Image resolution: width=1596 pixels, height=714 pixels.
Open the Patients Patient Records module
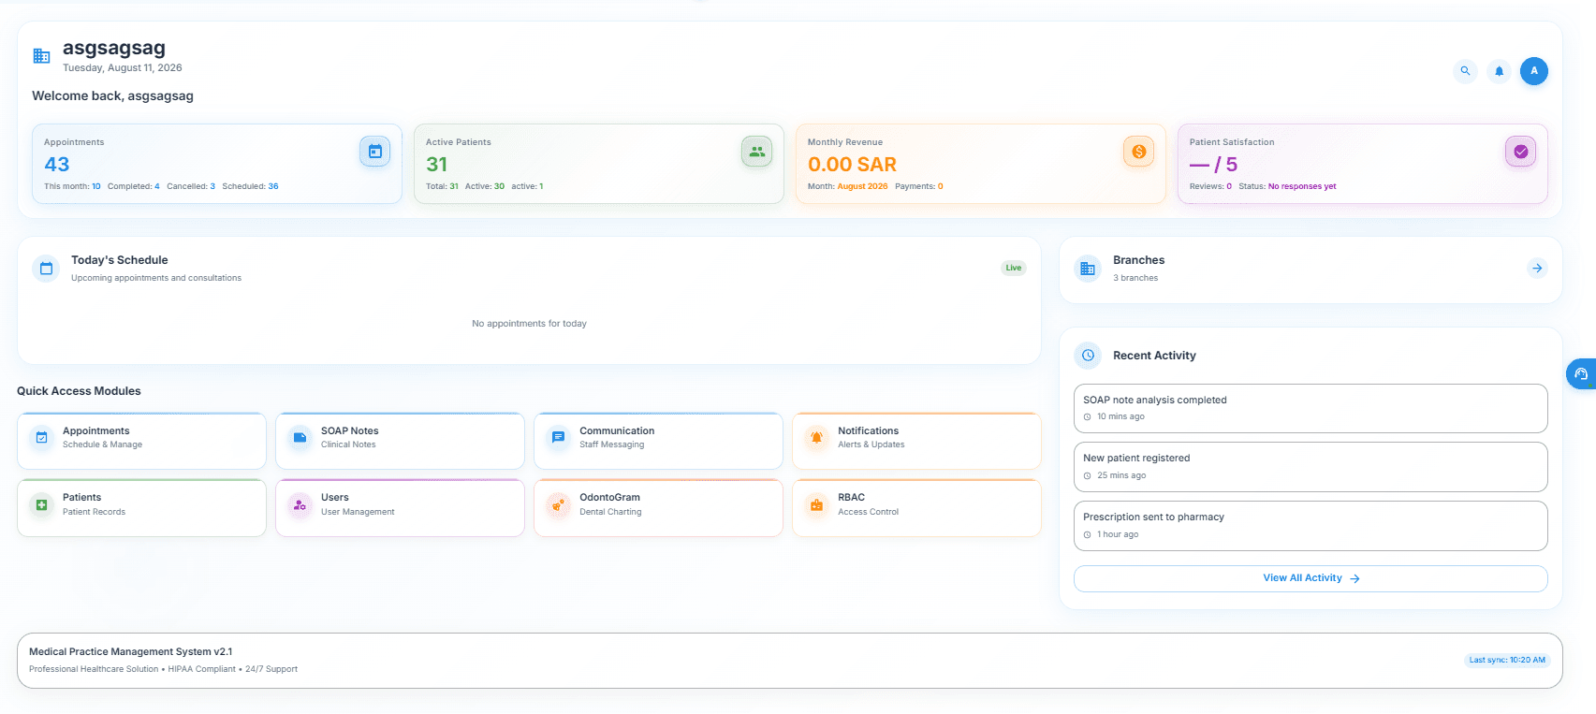tap(141, 508)
